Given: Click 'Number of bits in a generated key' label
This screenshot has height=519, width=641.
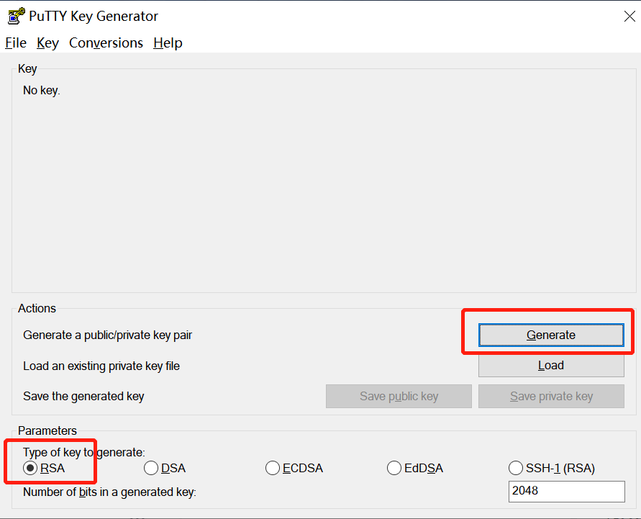Looking at the screenshot, I should point(109,492).
